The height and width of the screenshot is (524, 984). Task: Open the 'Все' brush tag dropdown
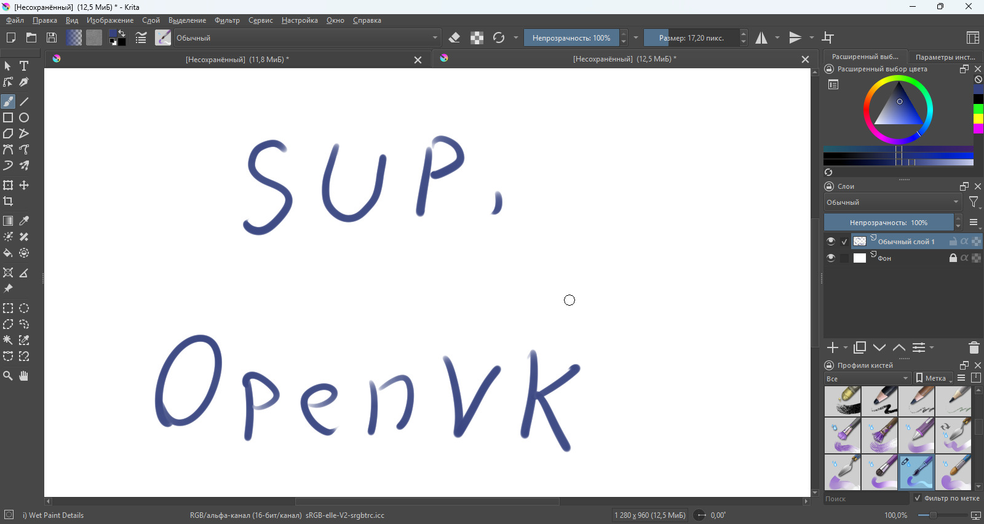pyautogui.click(x=867, y=378)
